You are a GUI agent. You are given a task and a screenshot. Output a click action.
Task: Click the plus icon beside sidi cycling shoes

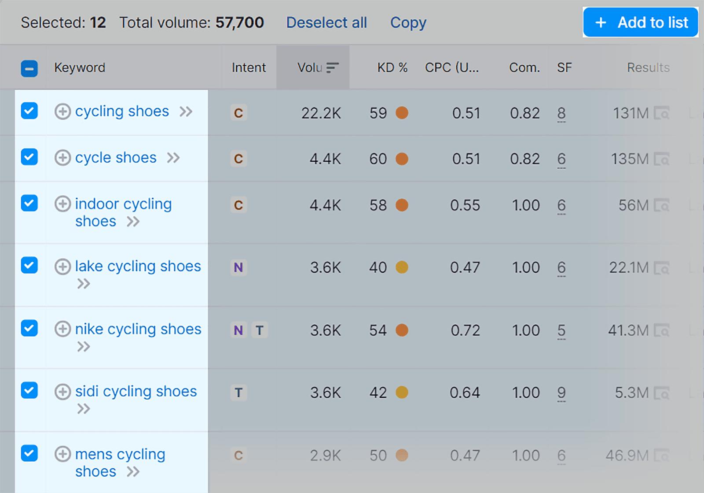[62, 392]
